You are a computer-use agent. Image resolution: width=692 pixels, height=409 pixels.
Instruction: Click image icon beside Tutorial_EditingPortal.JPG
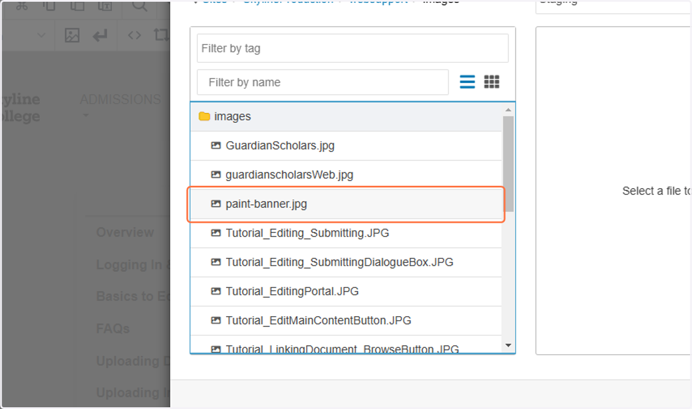coord(216,291)
